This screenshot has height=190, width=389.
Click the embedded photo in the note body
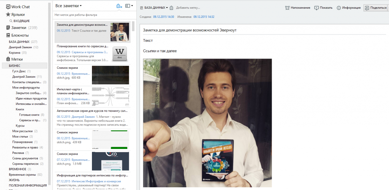point(207,123)
